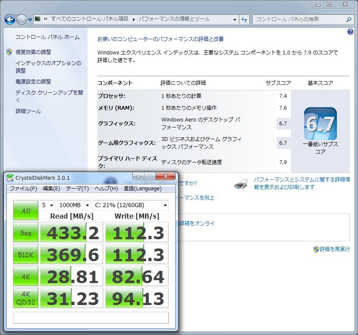This screenshot has width=358, height=335.
Task: Run the 4K QD32 benchmark
Action: (26, 298)
